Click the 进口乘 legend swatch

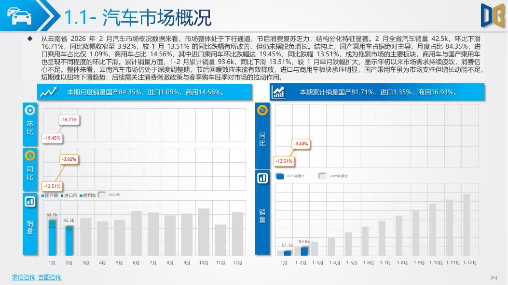(x=62, y=195)
